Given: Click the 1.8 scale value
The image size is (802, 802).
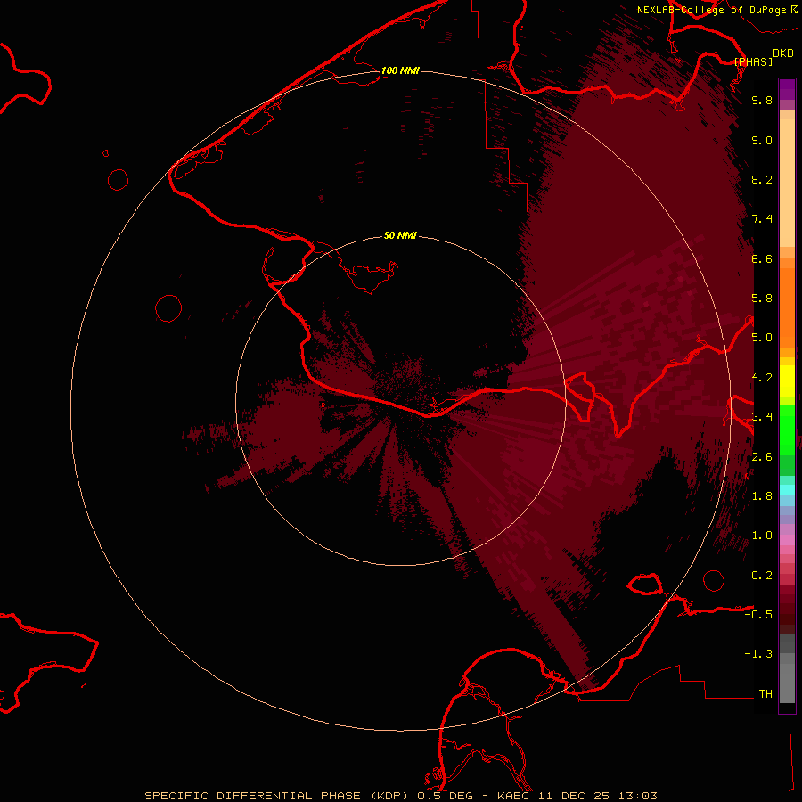Looking at the screenshot, I should point(762,496).
